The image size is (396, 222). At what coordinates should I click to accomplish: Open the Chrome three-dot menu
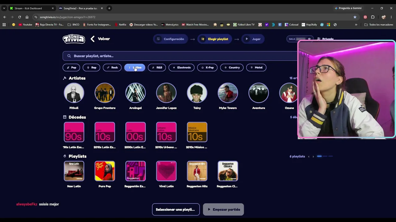391,17
